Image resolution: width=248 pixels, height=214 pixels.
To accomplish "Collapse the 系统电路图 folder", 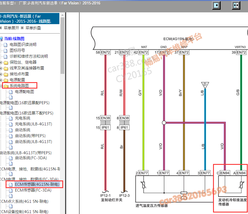I will tap(1, 86).
